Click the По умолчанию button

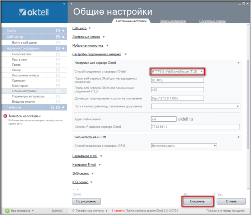click(86, 201)
